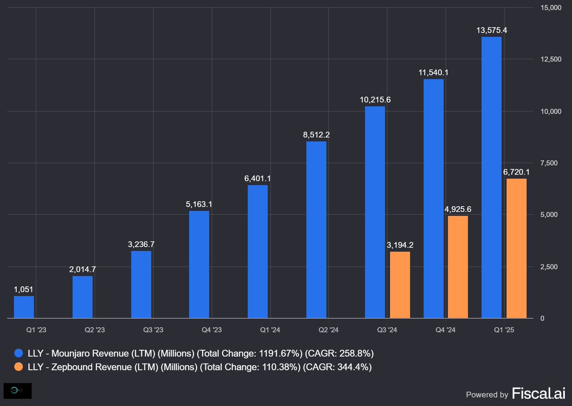Image resolution: width=572 pixels, height=406 pixels.
Task: Click the blue Q3 '24 Mounjaro bar
Action: click(x=375, y=212)
